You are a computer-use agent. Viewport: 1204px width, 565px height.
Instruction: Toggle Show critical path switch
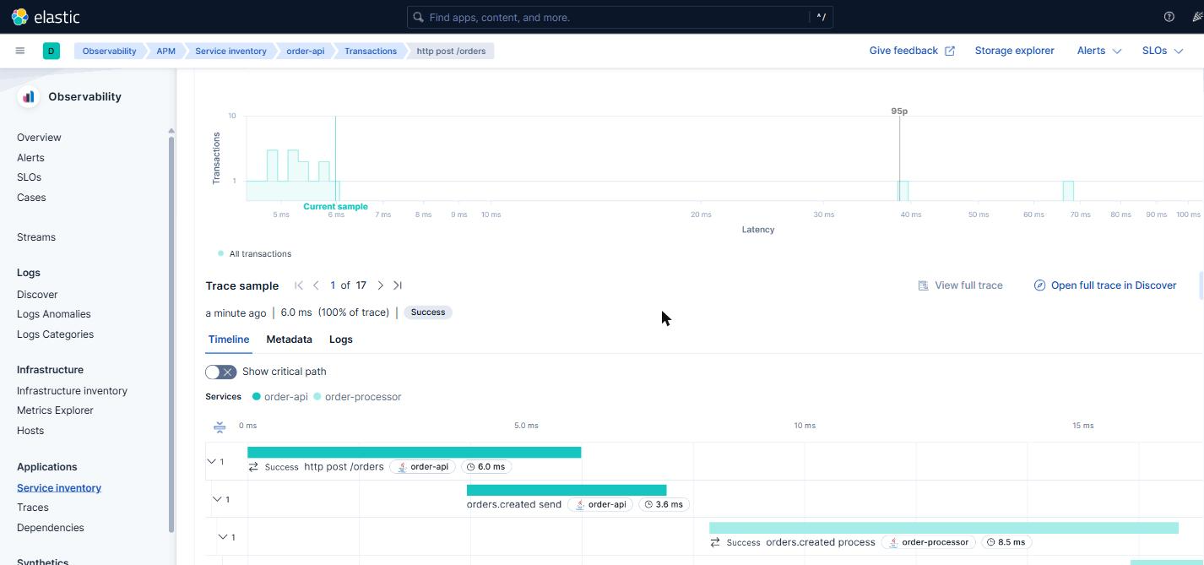click(221, 372)
